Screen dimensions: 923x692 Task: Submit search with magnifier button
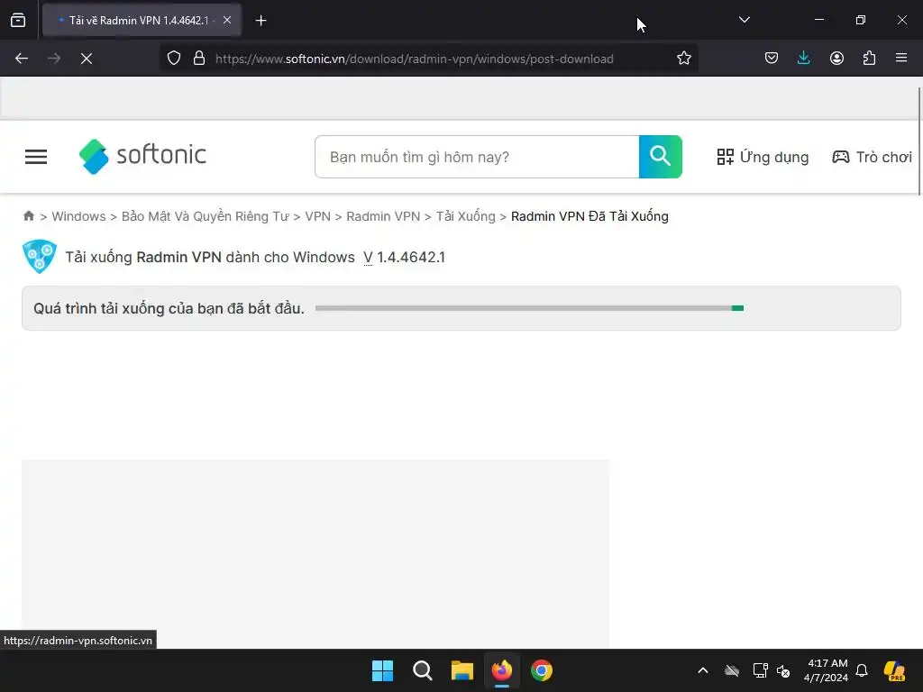[x=661, y=157]
